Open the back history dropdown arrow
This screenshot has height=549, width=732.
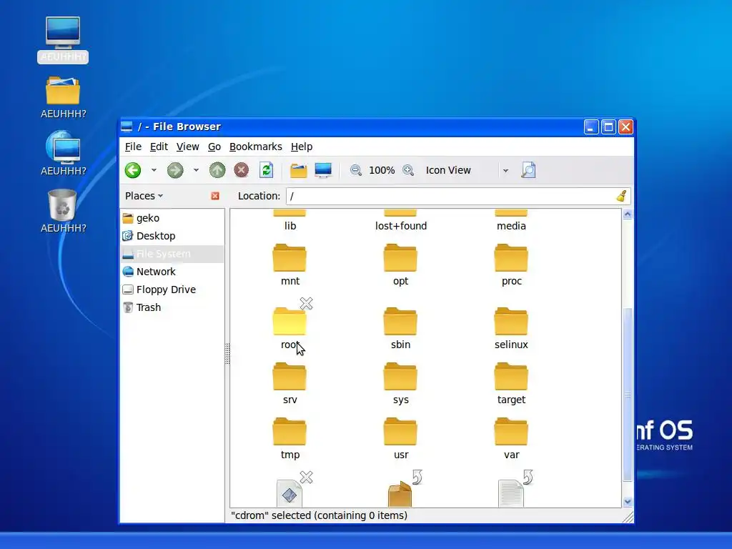(x=154, y=170)
